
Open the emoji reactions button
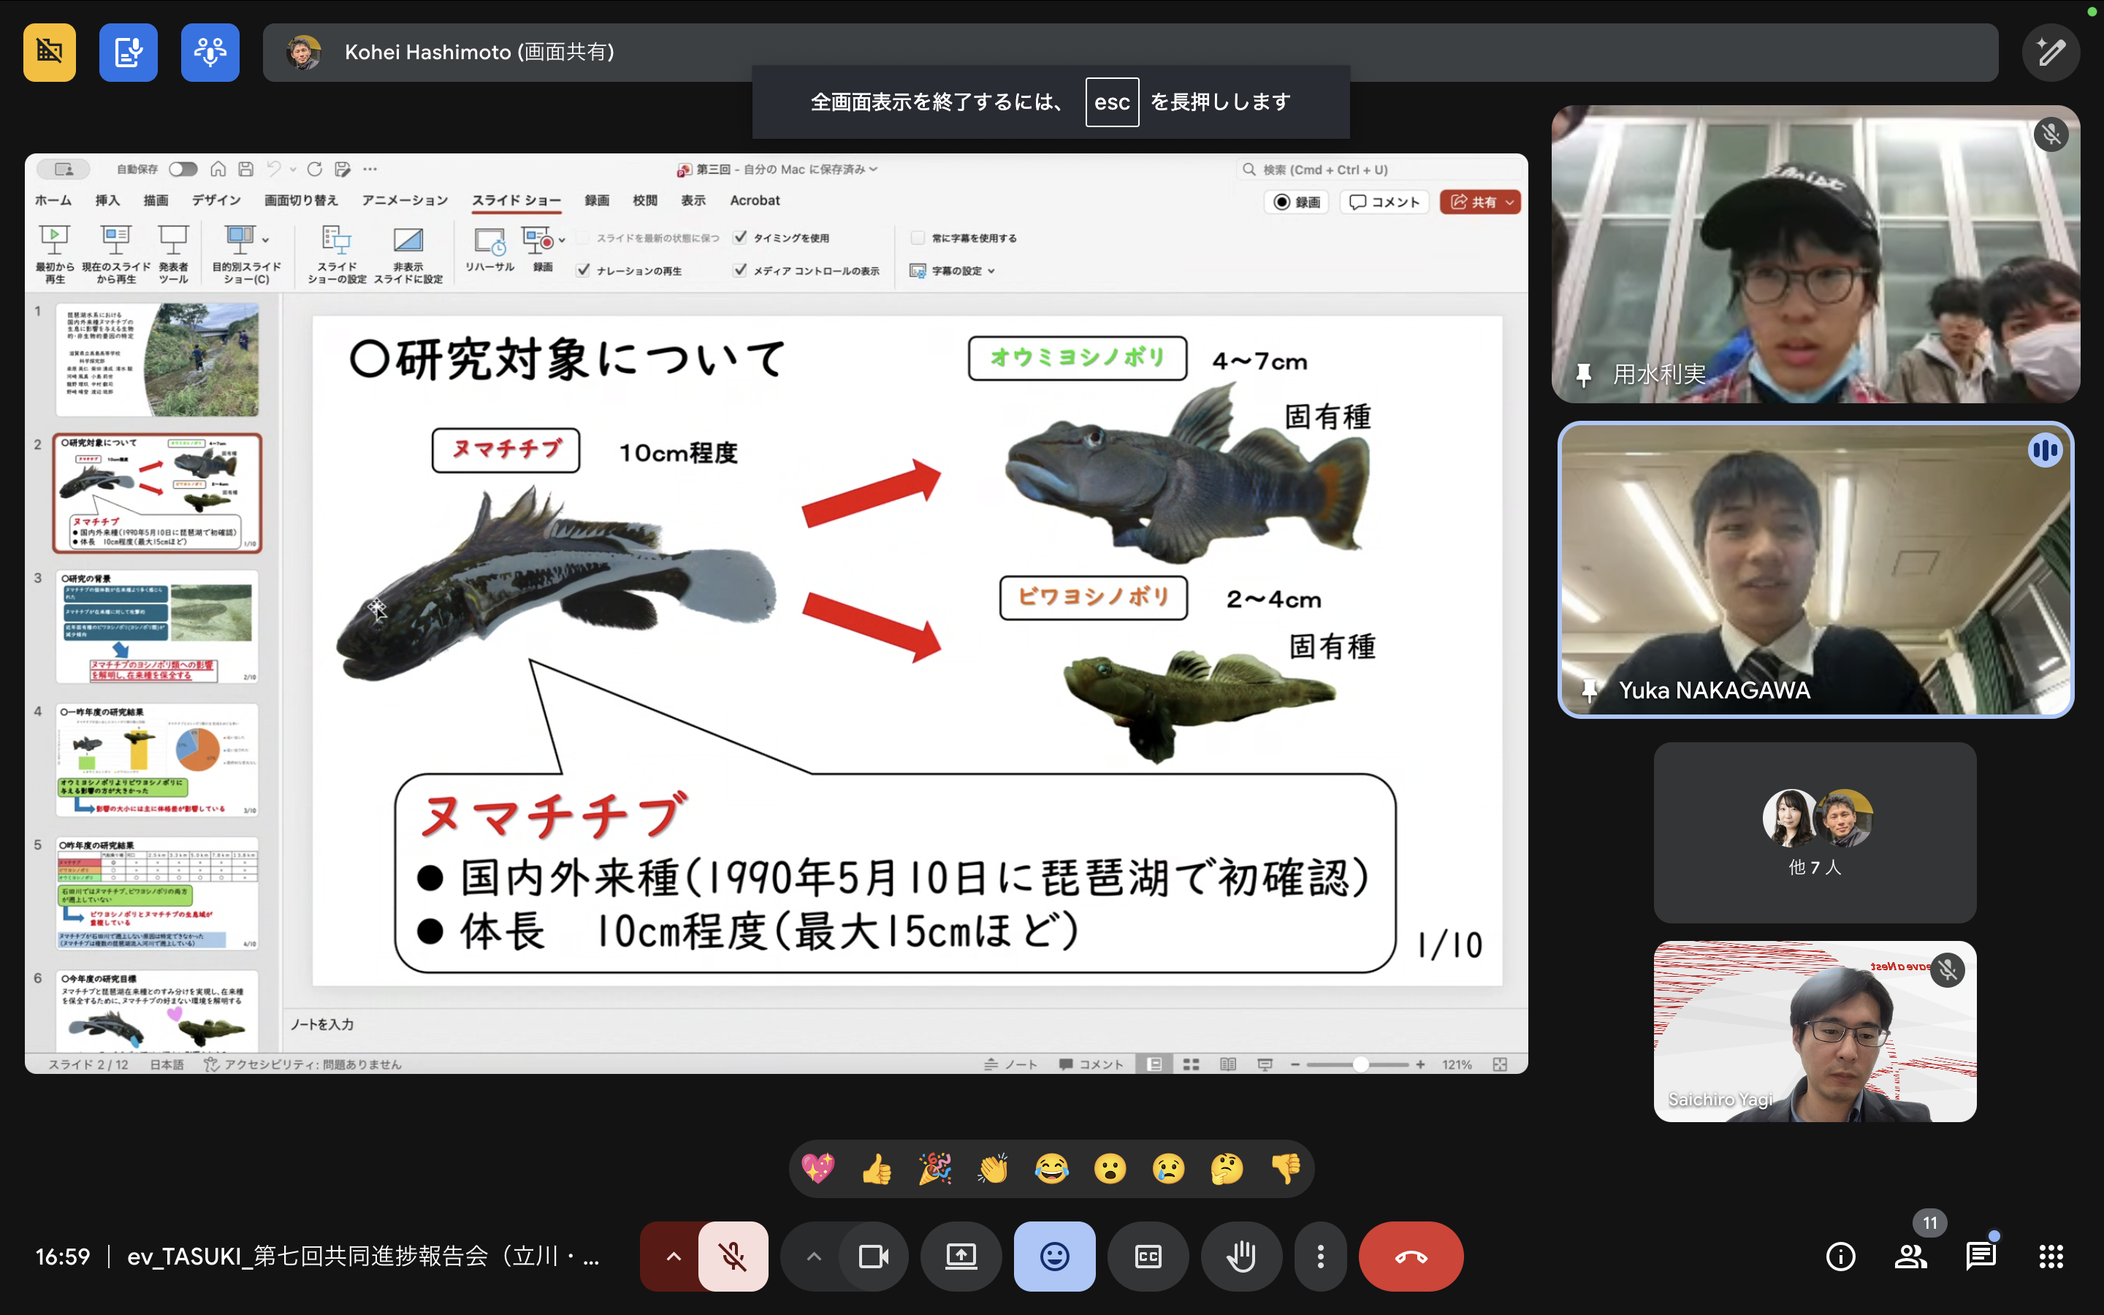(x=1053, y=1256)
